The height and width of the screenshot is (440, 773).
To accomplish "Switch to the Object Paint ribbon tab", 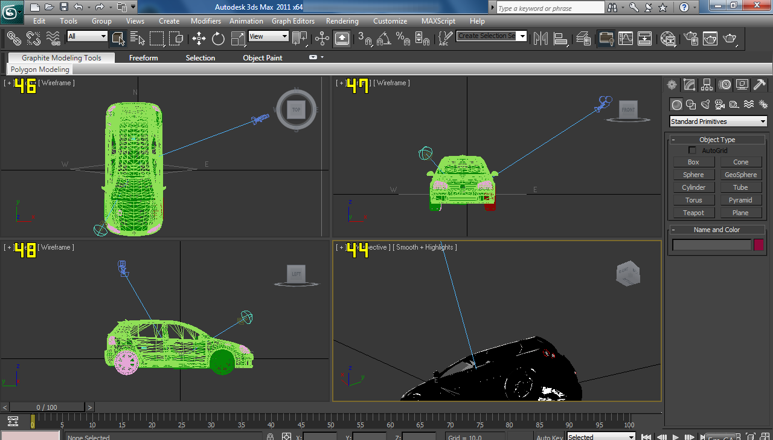I will coord(262,57).
